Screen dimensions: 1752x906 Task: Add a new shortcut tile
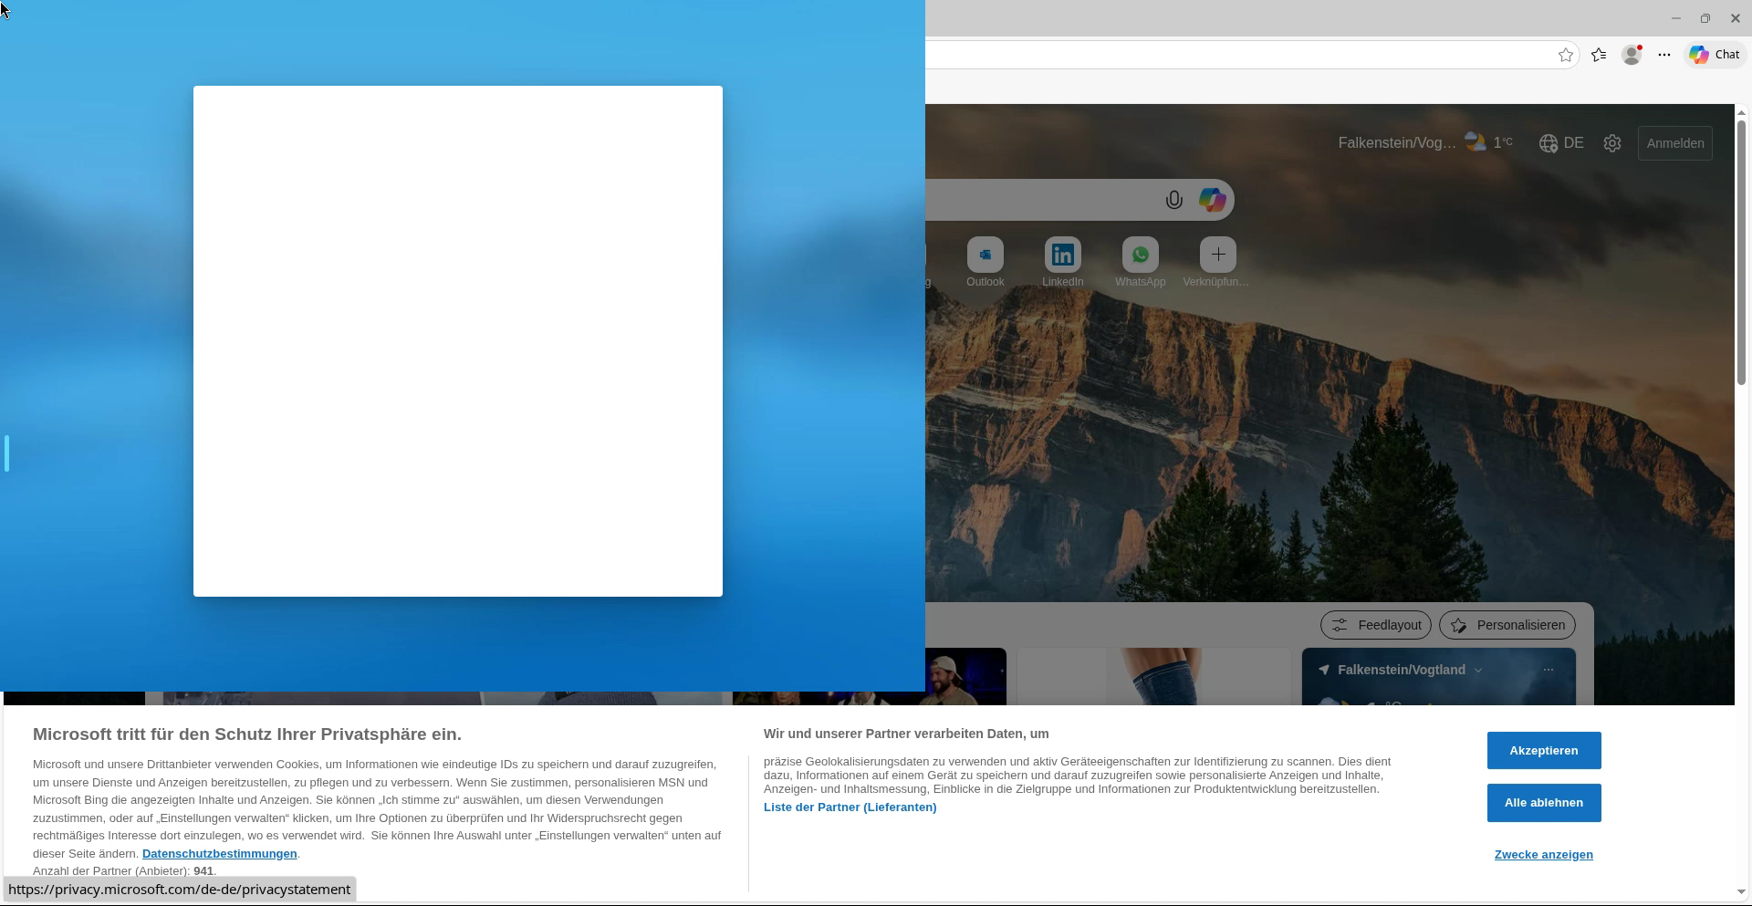[1217, 255]
